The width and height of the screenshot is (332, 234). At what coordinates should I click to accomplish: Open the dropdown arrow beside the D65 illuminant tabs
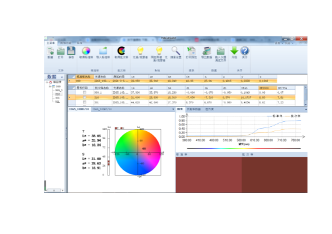[173, 109]
